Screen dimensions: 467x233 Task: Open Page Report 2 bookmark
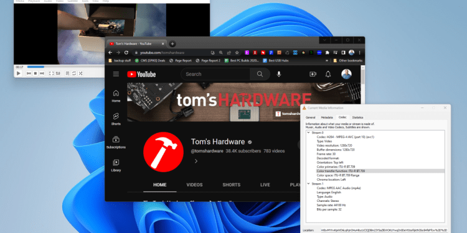pyautogui.click(x=208, y=61)
